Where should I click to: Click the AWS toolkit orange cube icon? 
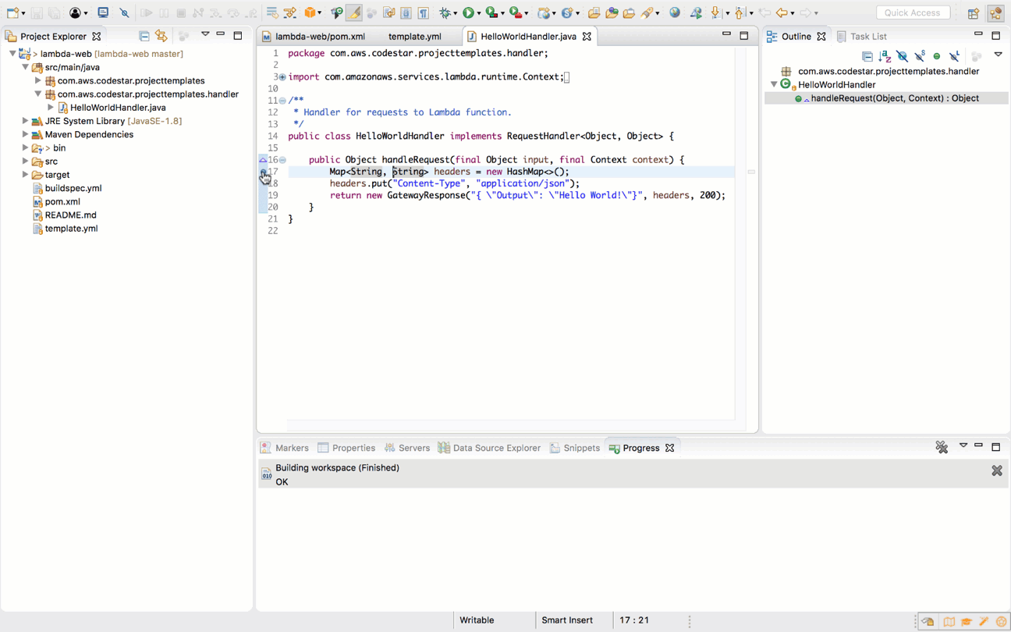(310, 12)
